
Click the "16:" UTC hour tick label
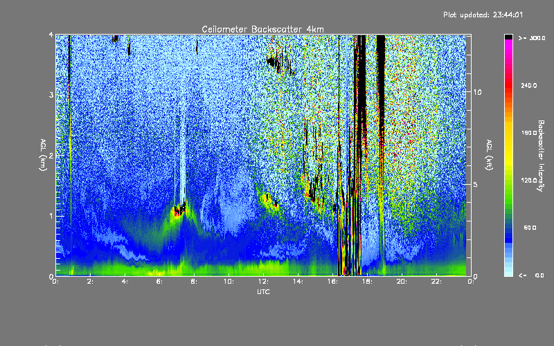[332, 282]
